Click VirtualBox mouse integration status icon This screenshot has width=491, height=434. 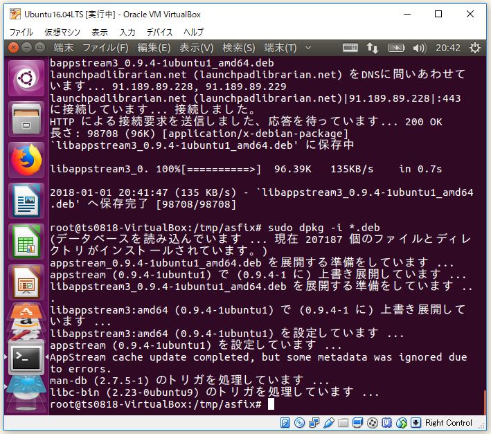(402, 423)
